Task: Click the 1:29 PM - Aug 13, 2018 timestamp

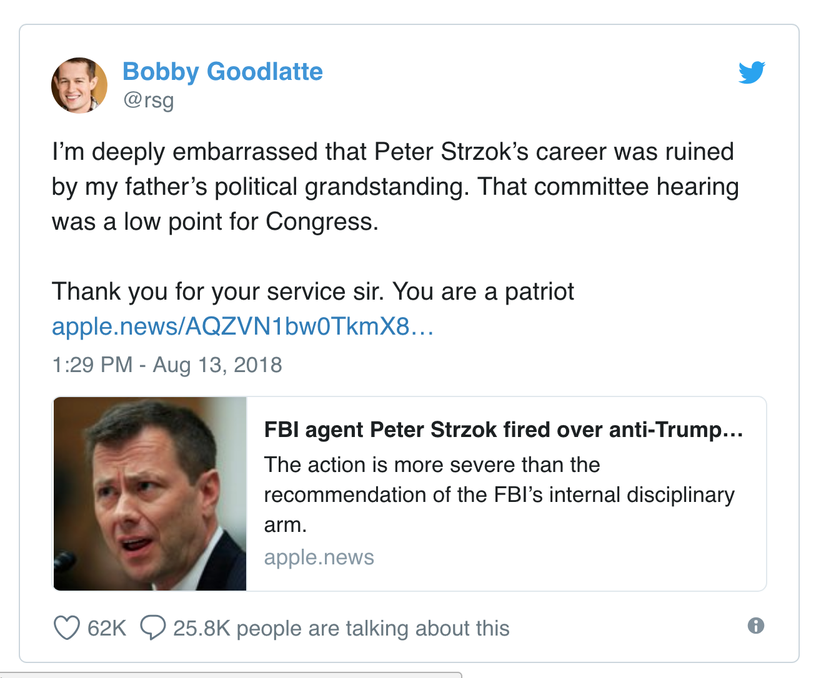Action: [x=167, y=365]
